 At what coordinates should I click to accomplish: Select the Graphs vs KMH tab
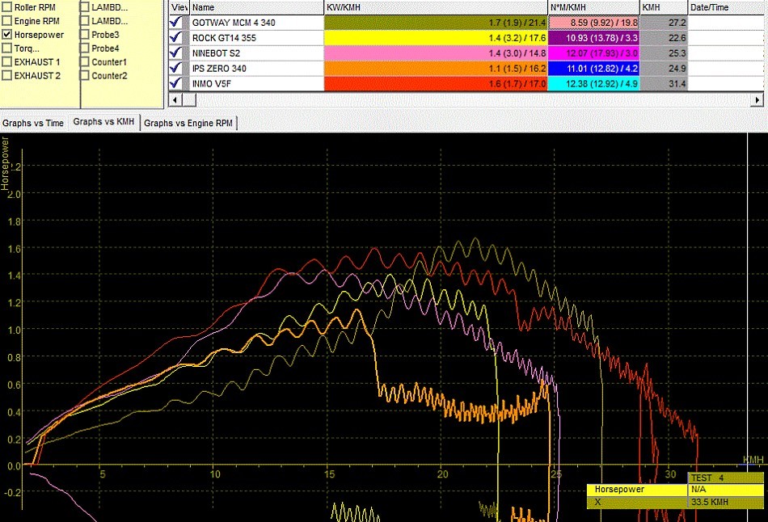click(x=103, y=123)
